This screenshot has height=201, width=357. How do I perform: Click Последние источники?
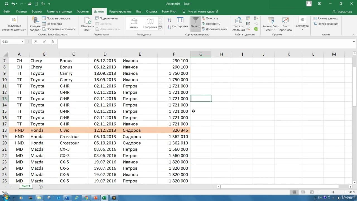pyautogui.click(x=59, y=29)
